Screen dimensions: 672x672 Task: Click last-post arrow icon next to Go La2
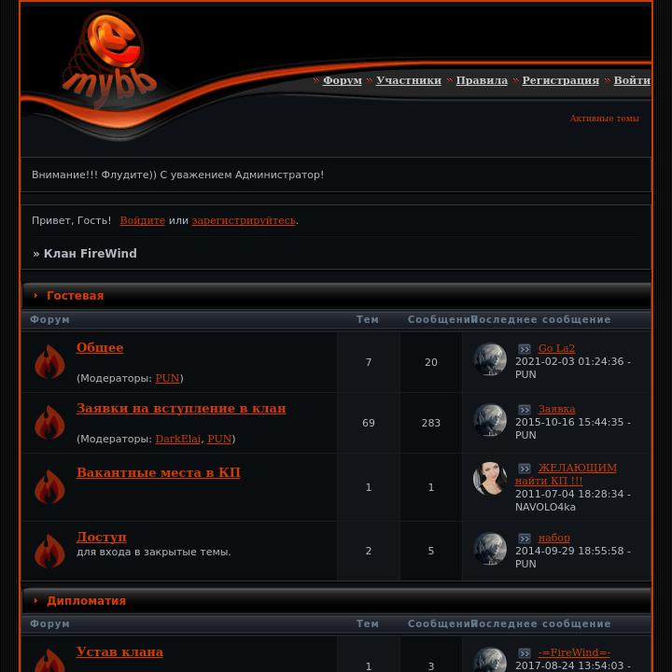[x=525, y=349]
